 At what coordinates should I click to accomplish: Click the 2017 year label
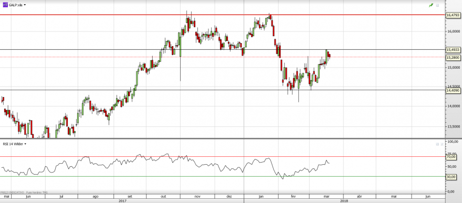pyautogui.click(x=122, y=201)
